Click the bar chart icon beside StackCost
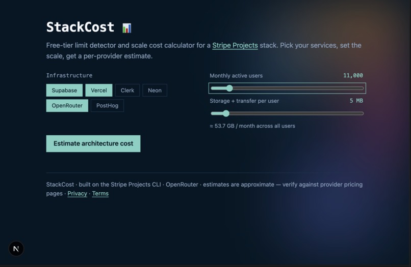This screenshot has height=267, width=411. (127, 28)
